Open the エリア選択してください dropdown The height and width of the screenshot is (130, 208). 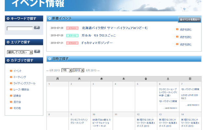(20, 52)
